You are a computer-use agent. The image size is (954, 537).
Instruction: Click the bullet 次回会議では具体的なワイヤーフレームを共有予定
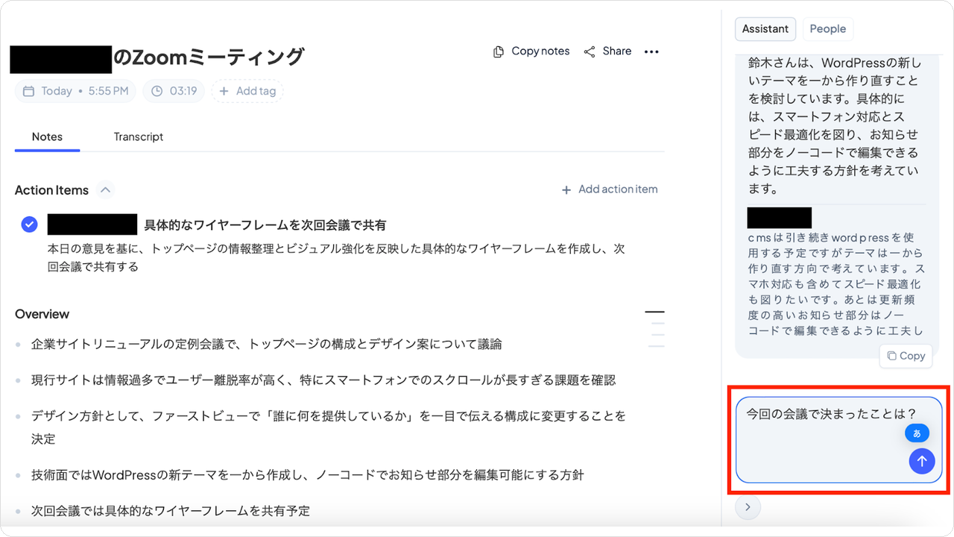[x=171, y=511]
